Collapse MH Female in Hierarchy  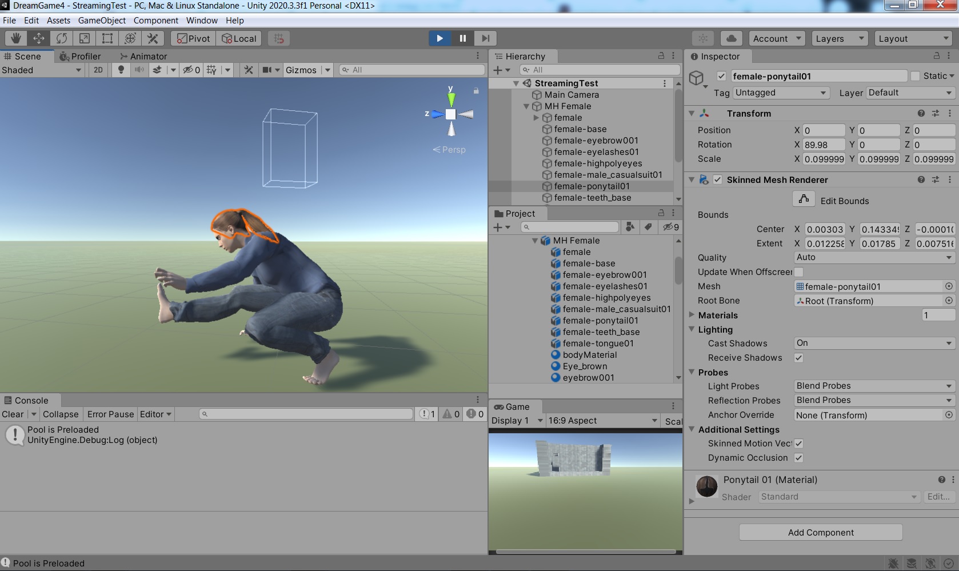coord(526,106)
